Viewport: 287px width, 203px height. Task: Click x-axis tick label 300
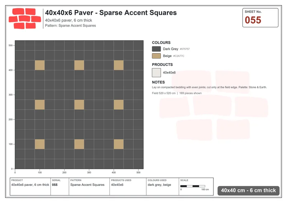coord(89,173)
